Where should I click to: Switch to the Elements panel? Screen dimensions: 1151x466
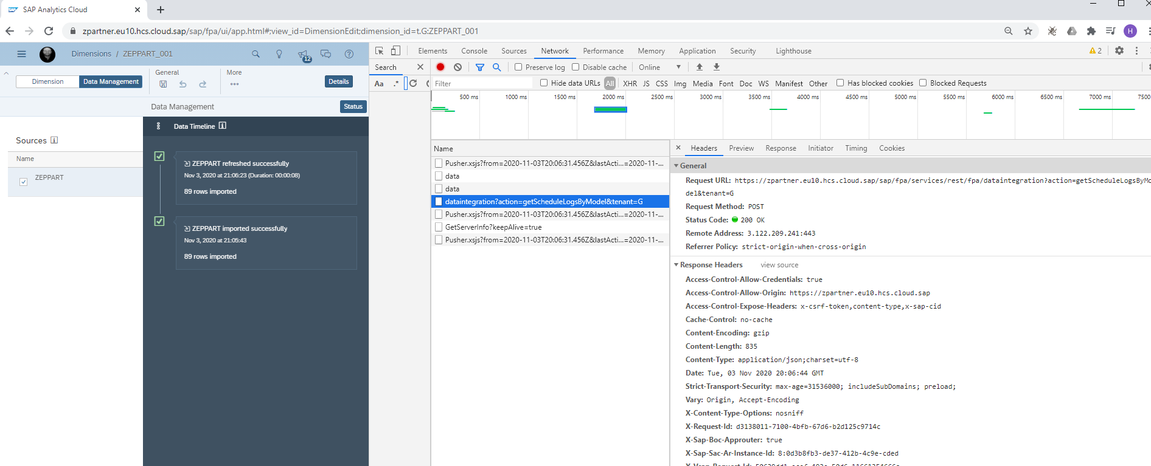coord(433,51)
